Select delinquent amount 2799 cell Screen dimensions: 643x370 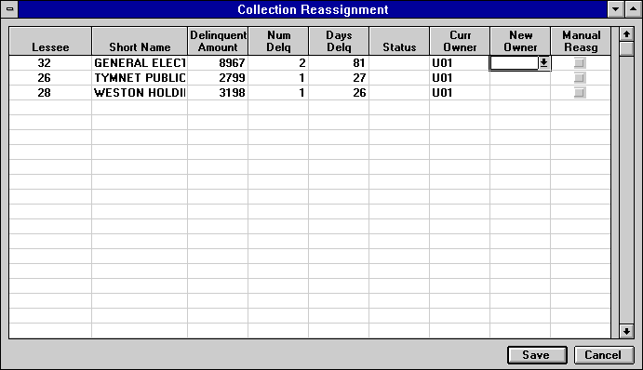click(218, 78)
